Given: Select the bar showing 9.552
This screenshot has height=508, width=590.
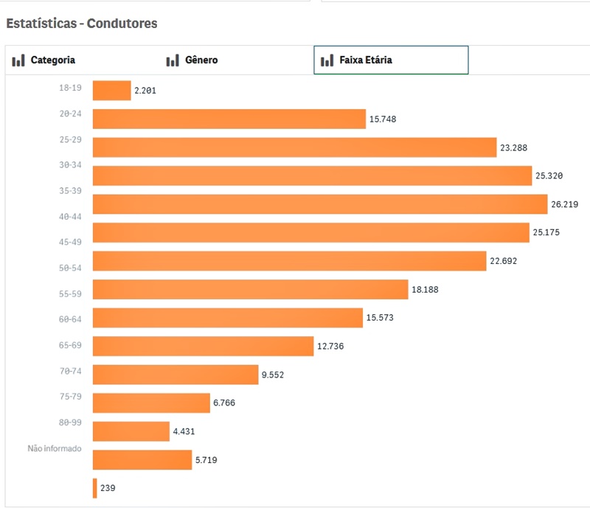Looking at the screenshot, I should pos(176,375).
